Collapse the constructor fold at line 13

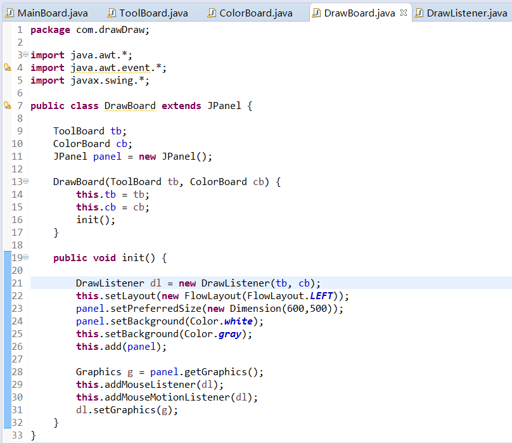click(x=25, y=181)
